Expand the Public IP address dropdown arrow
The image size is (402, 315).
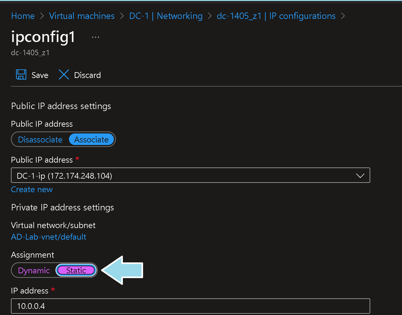pyautogui.click(x=360, y=175)
